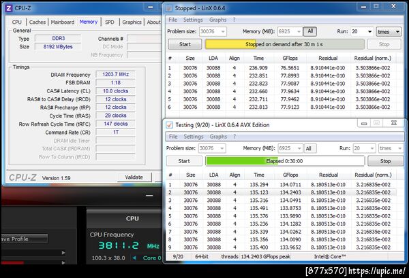Open File menu in LinX AVX Edition

tap(173, 137)
